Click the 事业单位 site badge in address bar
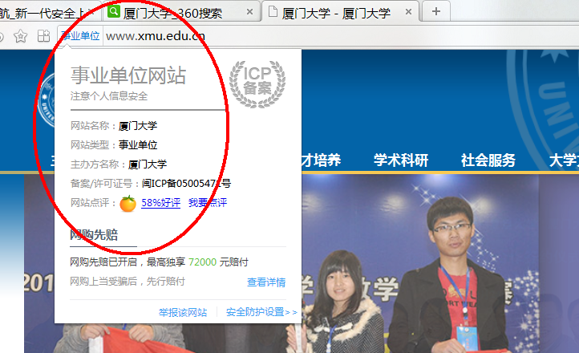 (80, 36)
